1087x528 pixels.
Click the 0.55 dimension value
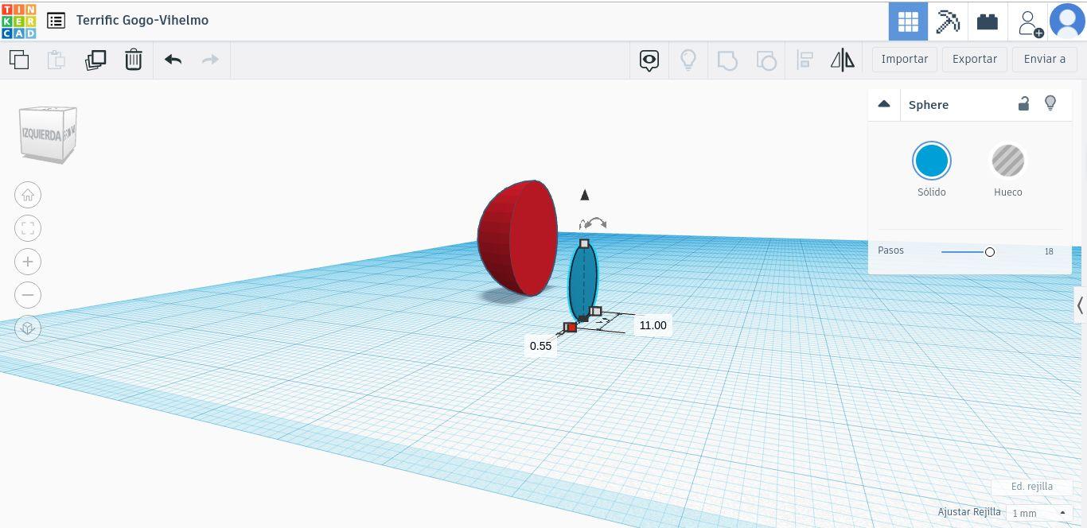540,346
